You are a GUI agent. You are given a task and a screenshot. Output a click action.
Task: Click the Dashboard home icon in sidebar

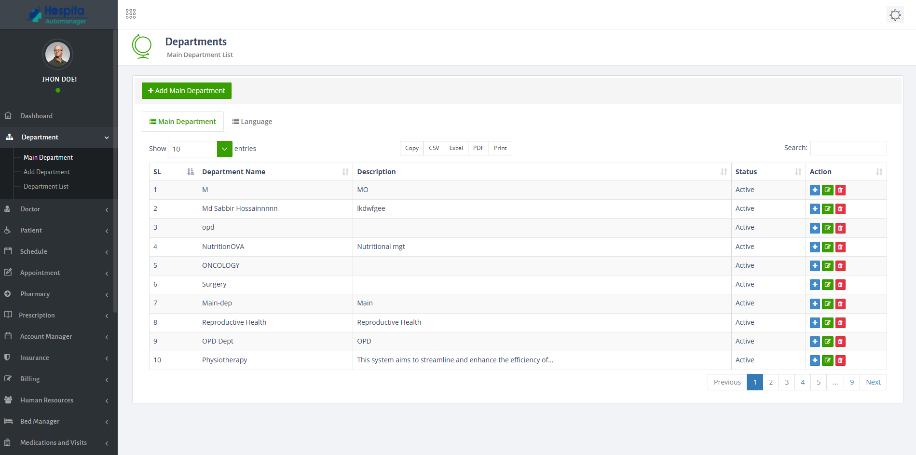click(8, 115)
